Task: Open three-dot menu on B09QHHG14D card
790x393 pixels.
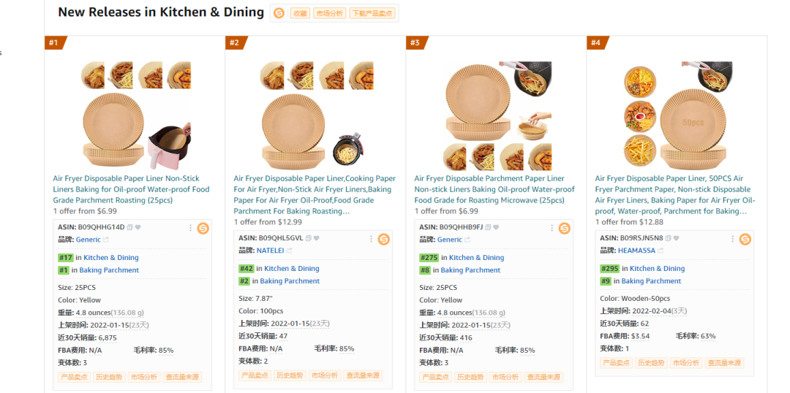Action: (x=191, y=228)
